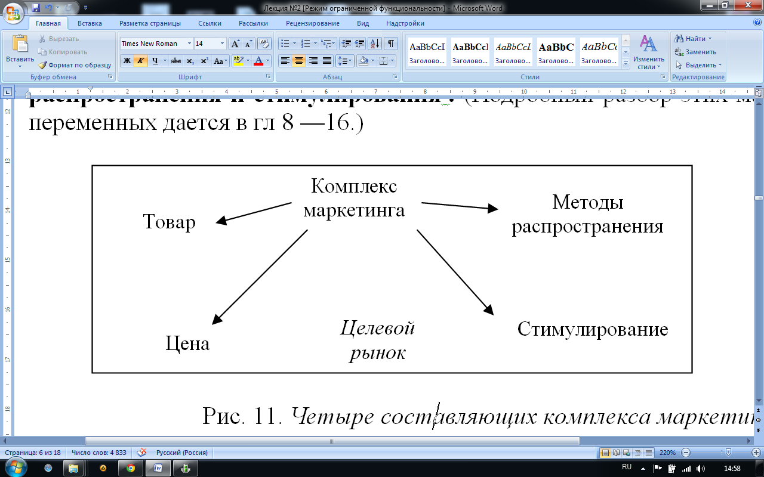Open Вид ribbon tab
Screen dimensions: 764x477
point(363,23)
